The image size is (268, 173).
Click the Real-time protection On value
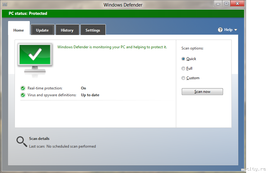[x=83, y=88]
